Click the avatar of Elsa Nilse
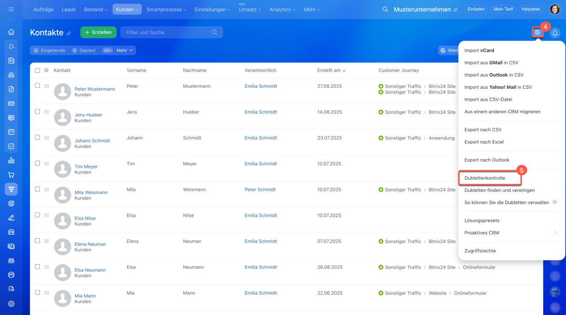Screen dimensions: 566x315 tap(63, 221)
